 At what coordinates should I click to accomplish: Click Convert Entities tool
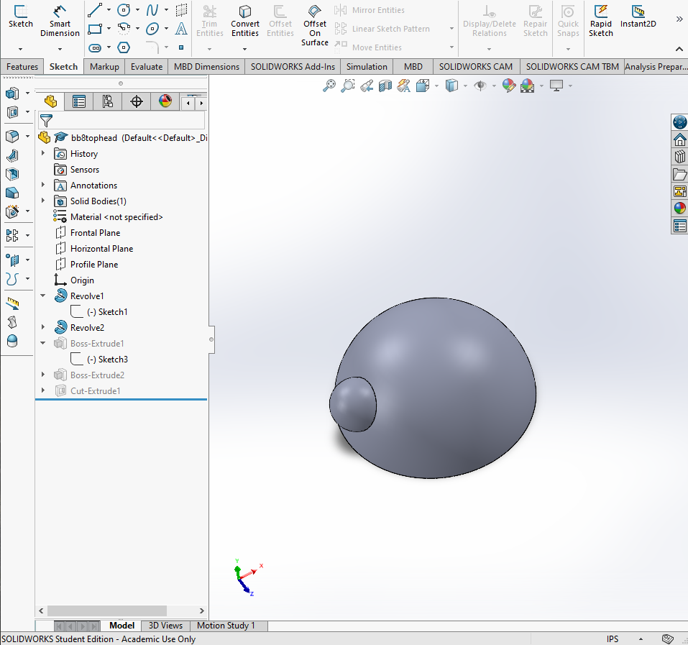coord(245,21)
